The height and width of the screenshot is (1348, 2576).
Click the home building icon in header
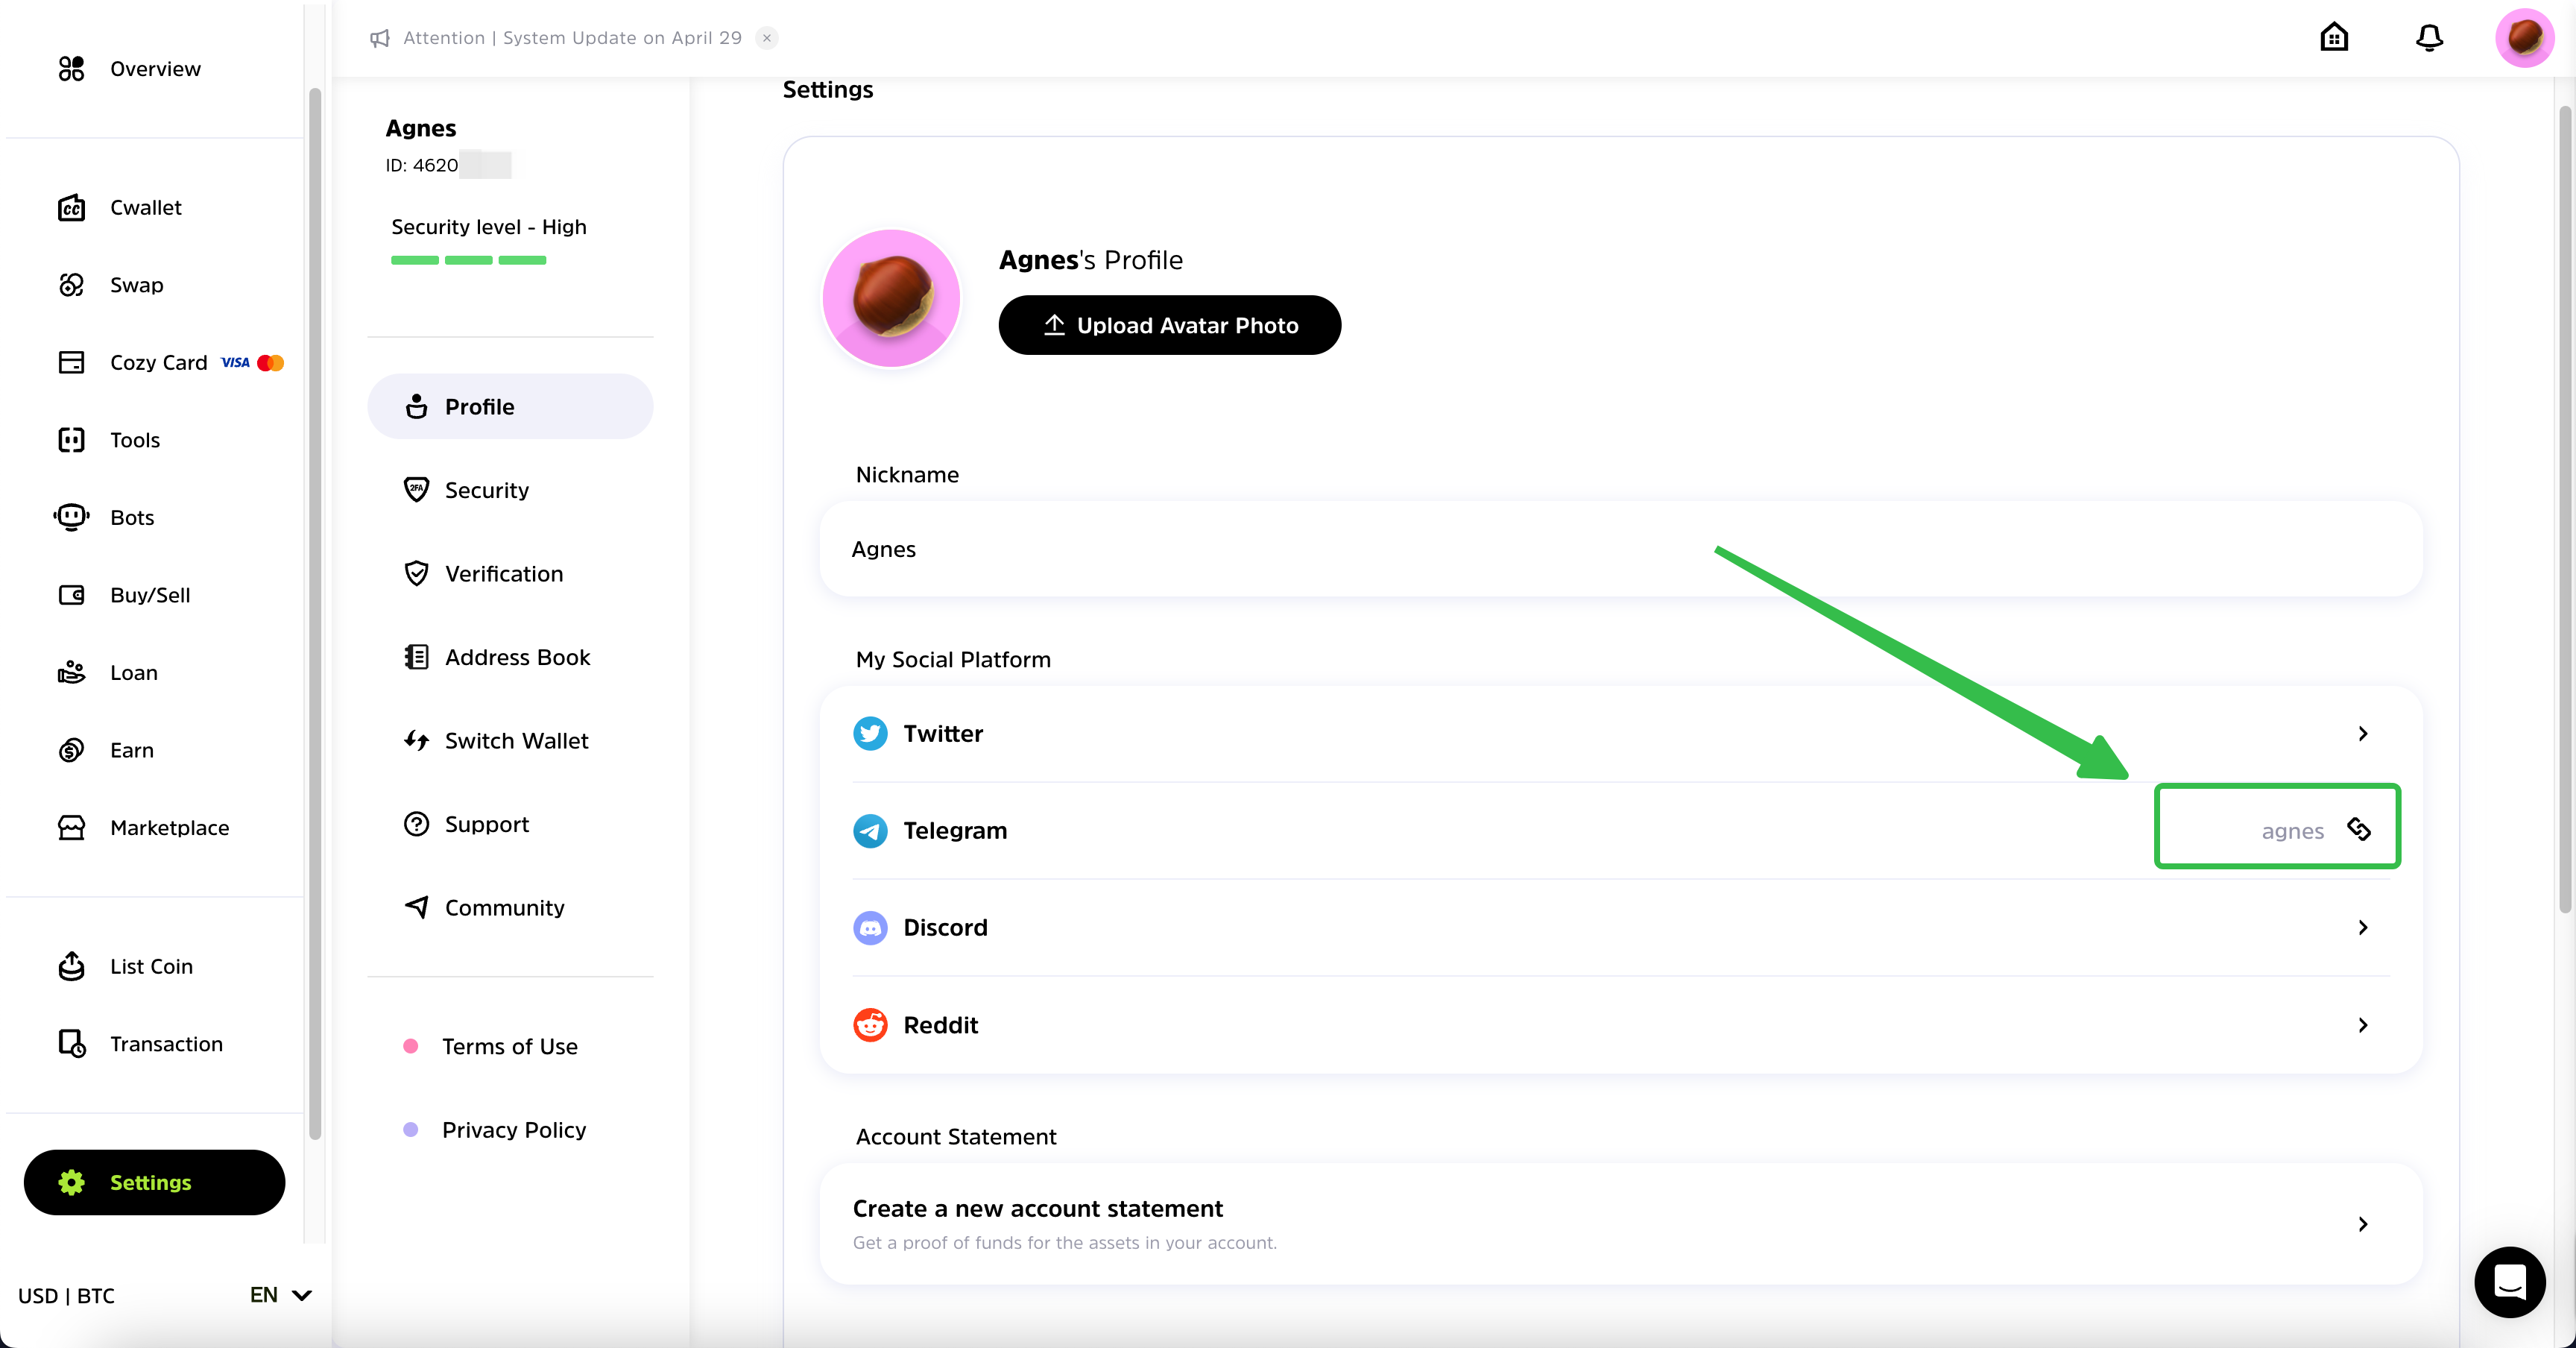pos(2334,38)
